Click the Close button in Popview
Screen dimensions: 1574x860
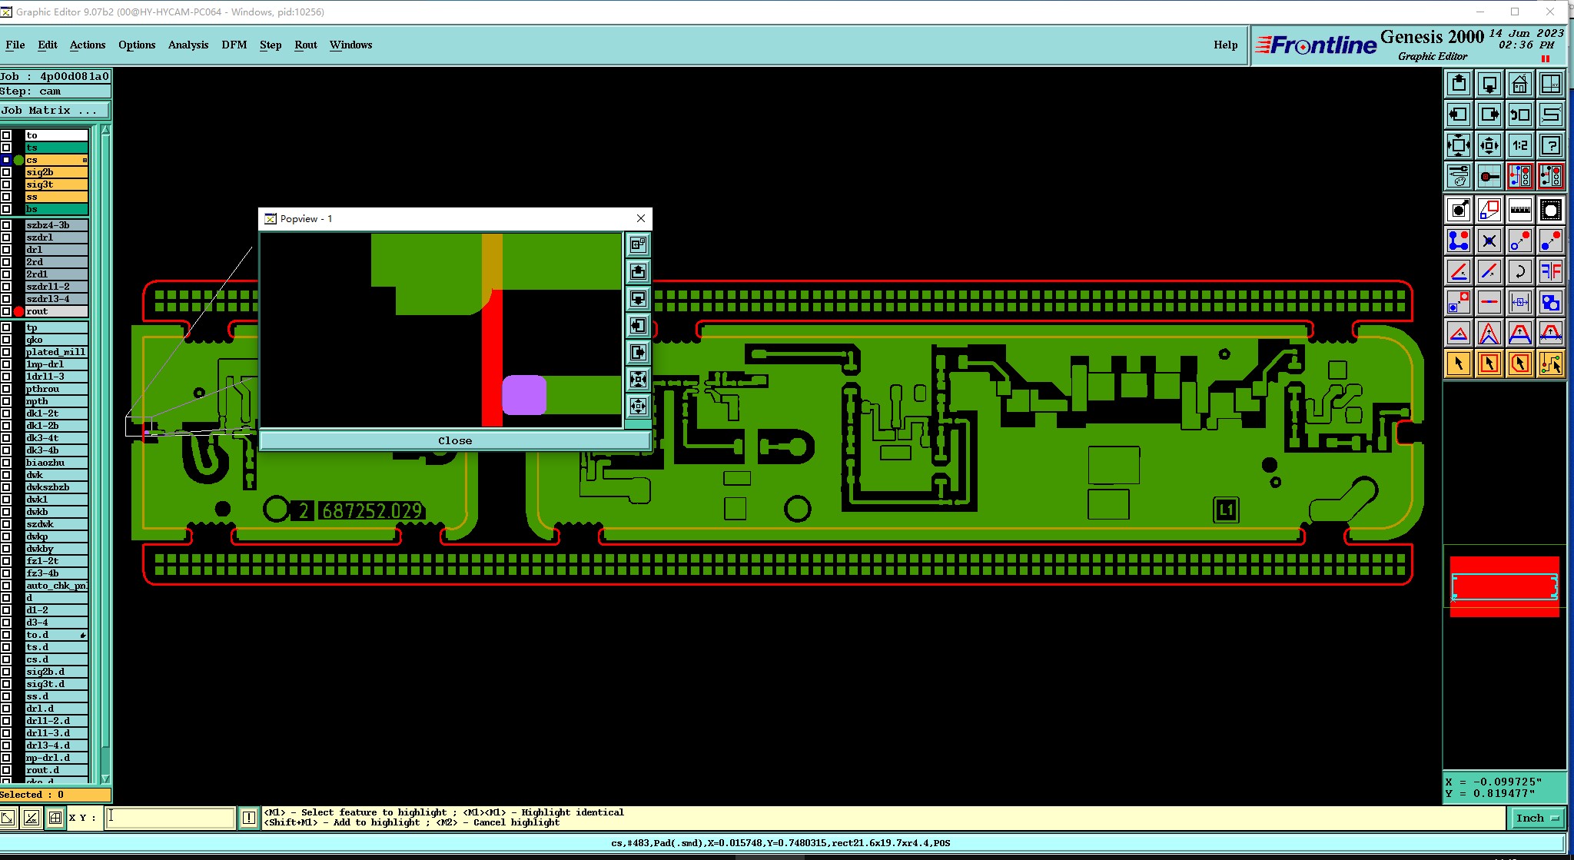(x=455, y=440)
